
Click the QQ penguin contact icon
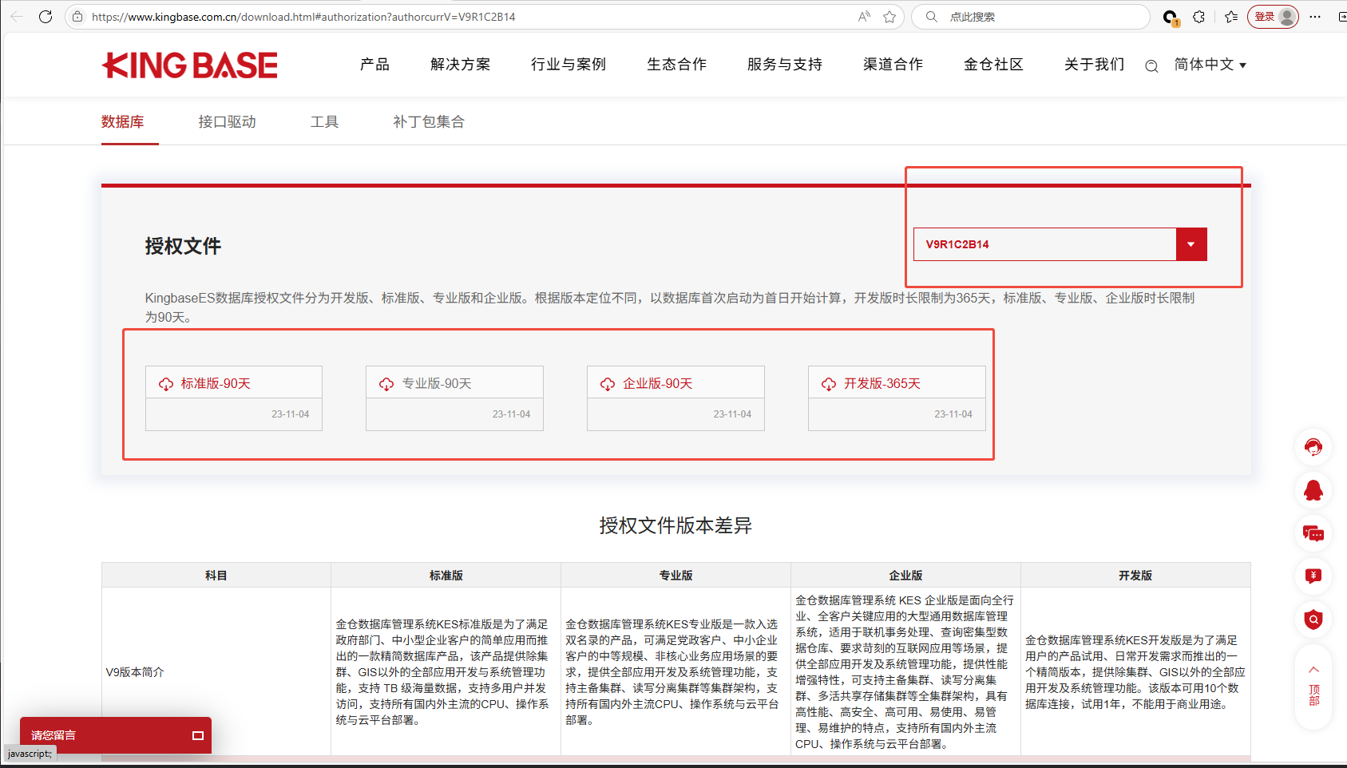[x=1313, y=490]
